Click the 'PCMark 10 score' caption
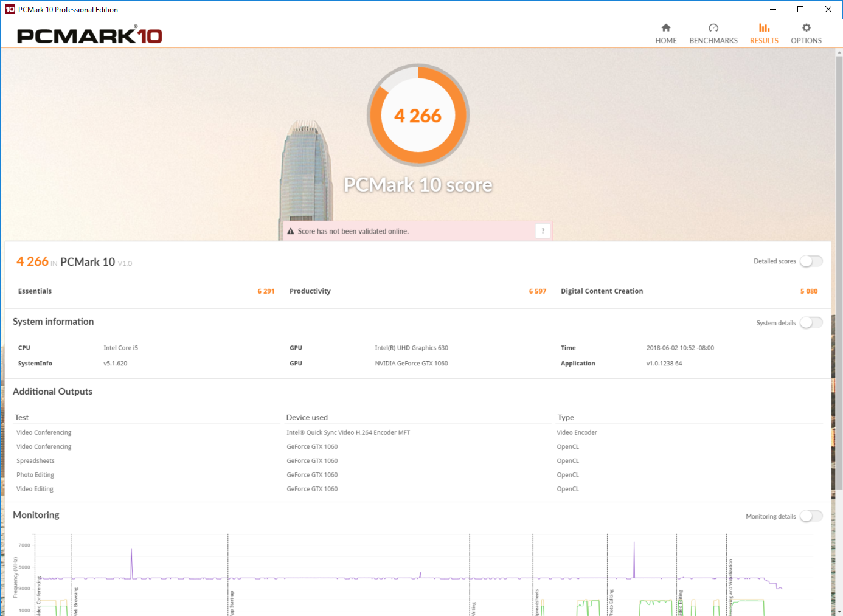The height and width of the screenshot is (616, 843). (x=418, y=185)
